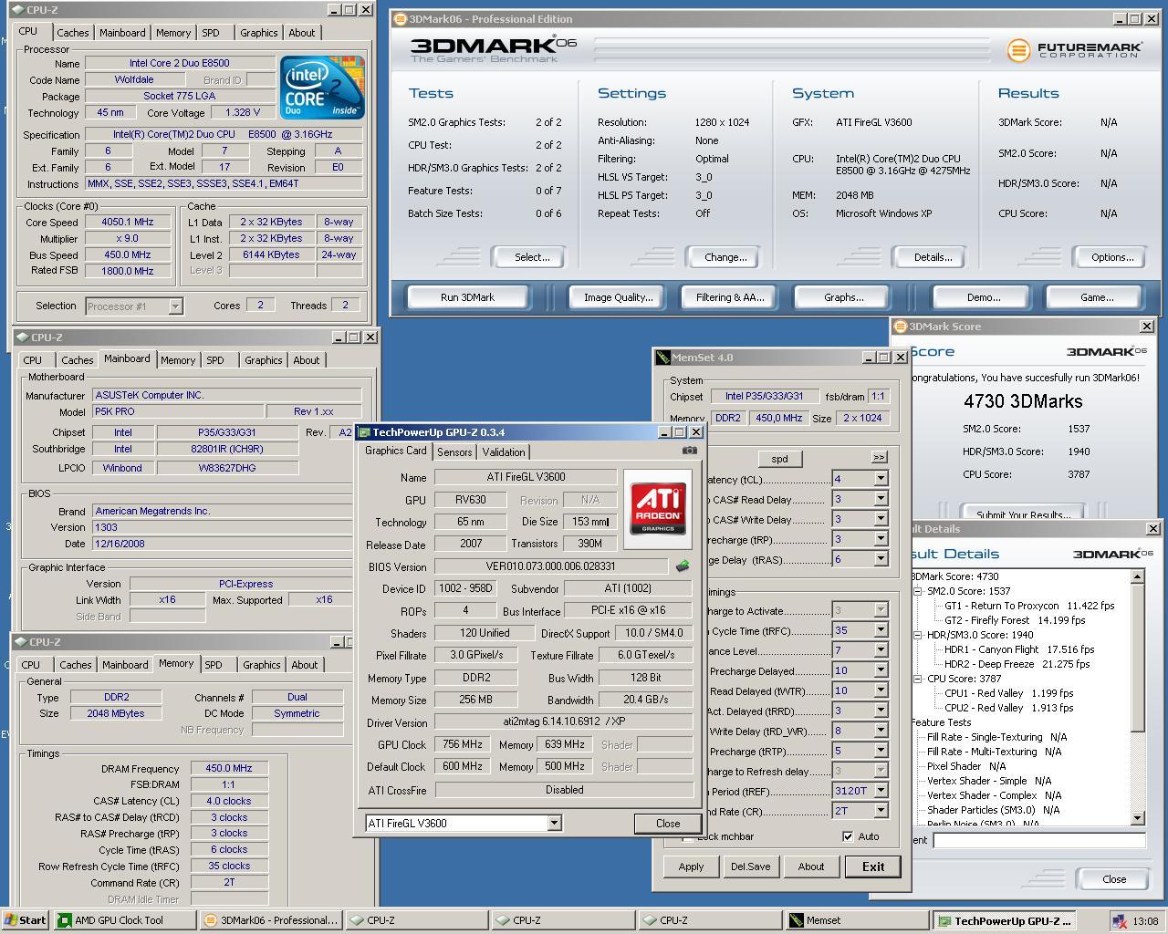Open Caches tab in top CPU-Z window
1168x934 pixels.
(73, 33)
